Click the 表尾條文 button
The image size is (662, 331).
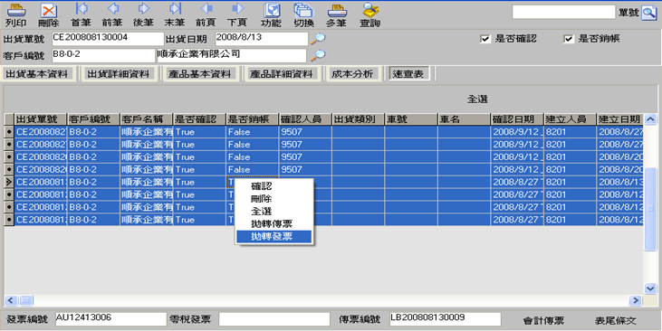point(615,321)
